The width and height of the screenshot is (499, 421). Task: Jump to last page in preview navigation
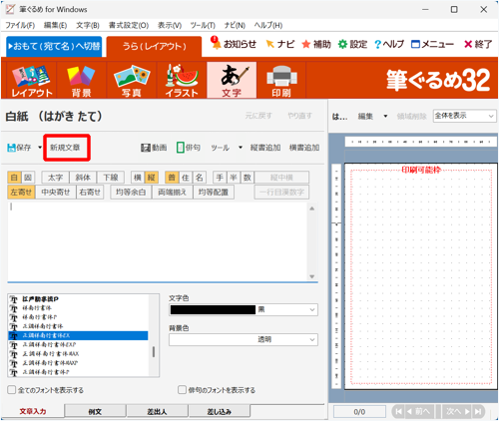point(478,412)
